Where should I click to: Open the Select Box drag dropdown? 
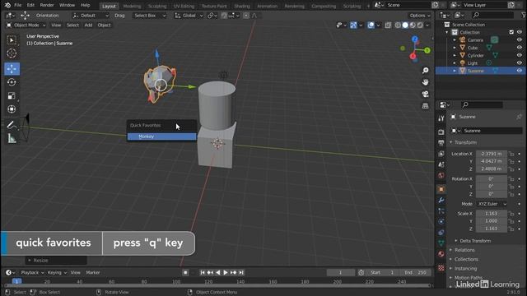click(x=149, y=16)
